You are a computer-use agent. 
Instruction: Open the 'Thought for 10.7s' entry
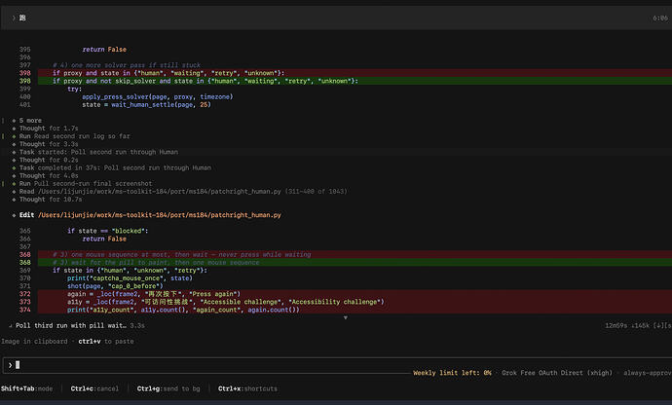tap(51, 200)
